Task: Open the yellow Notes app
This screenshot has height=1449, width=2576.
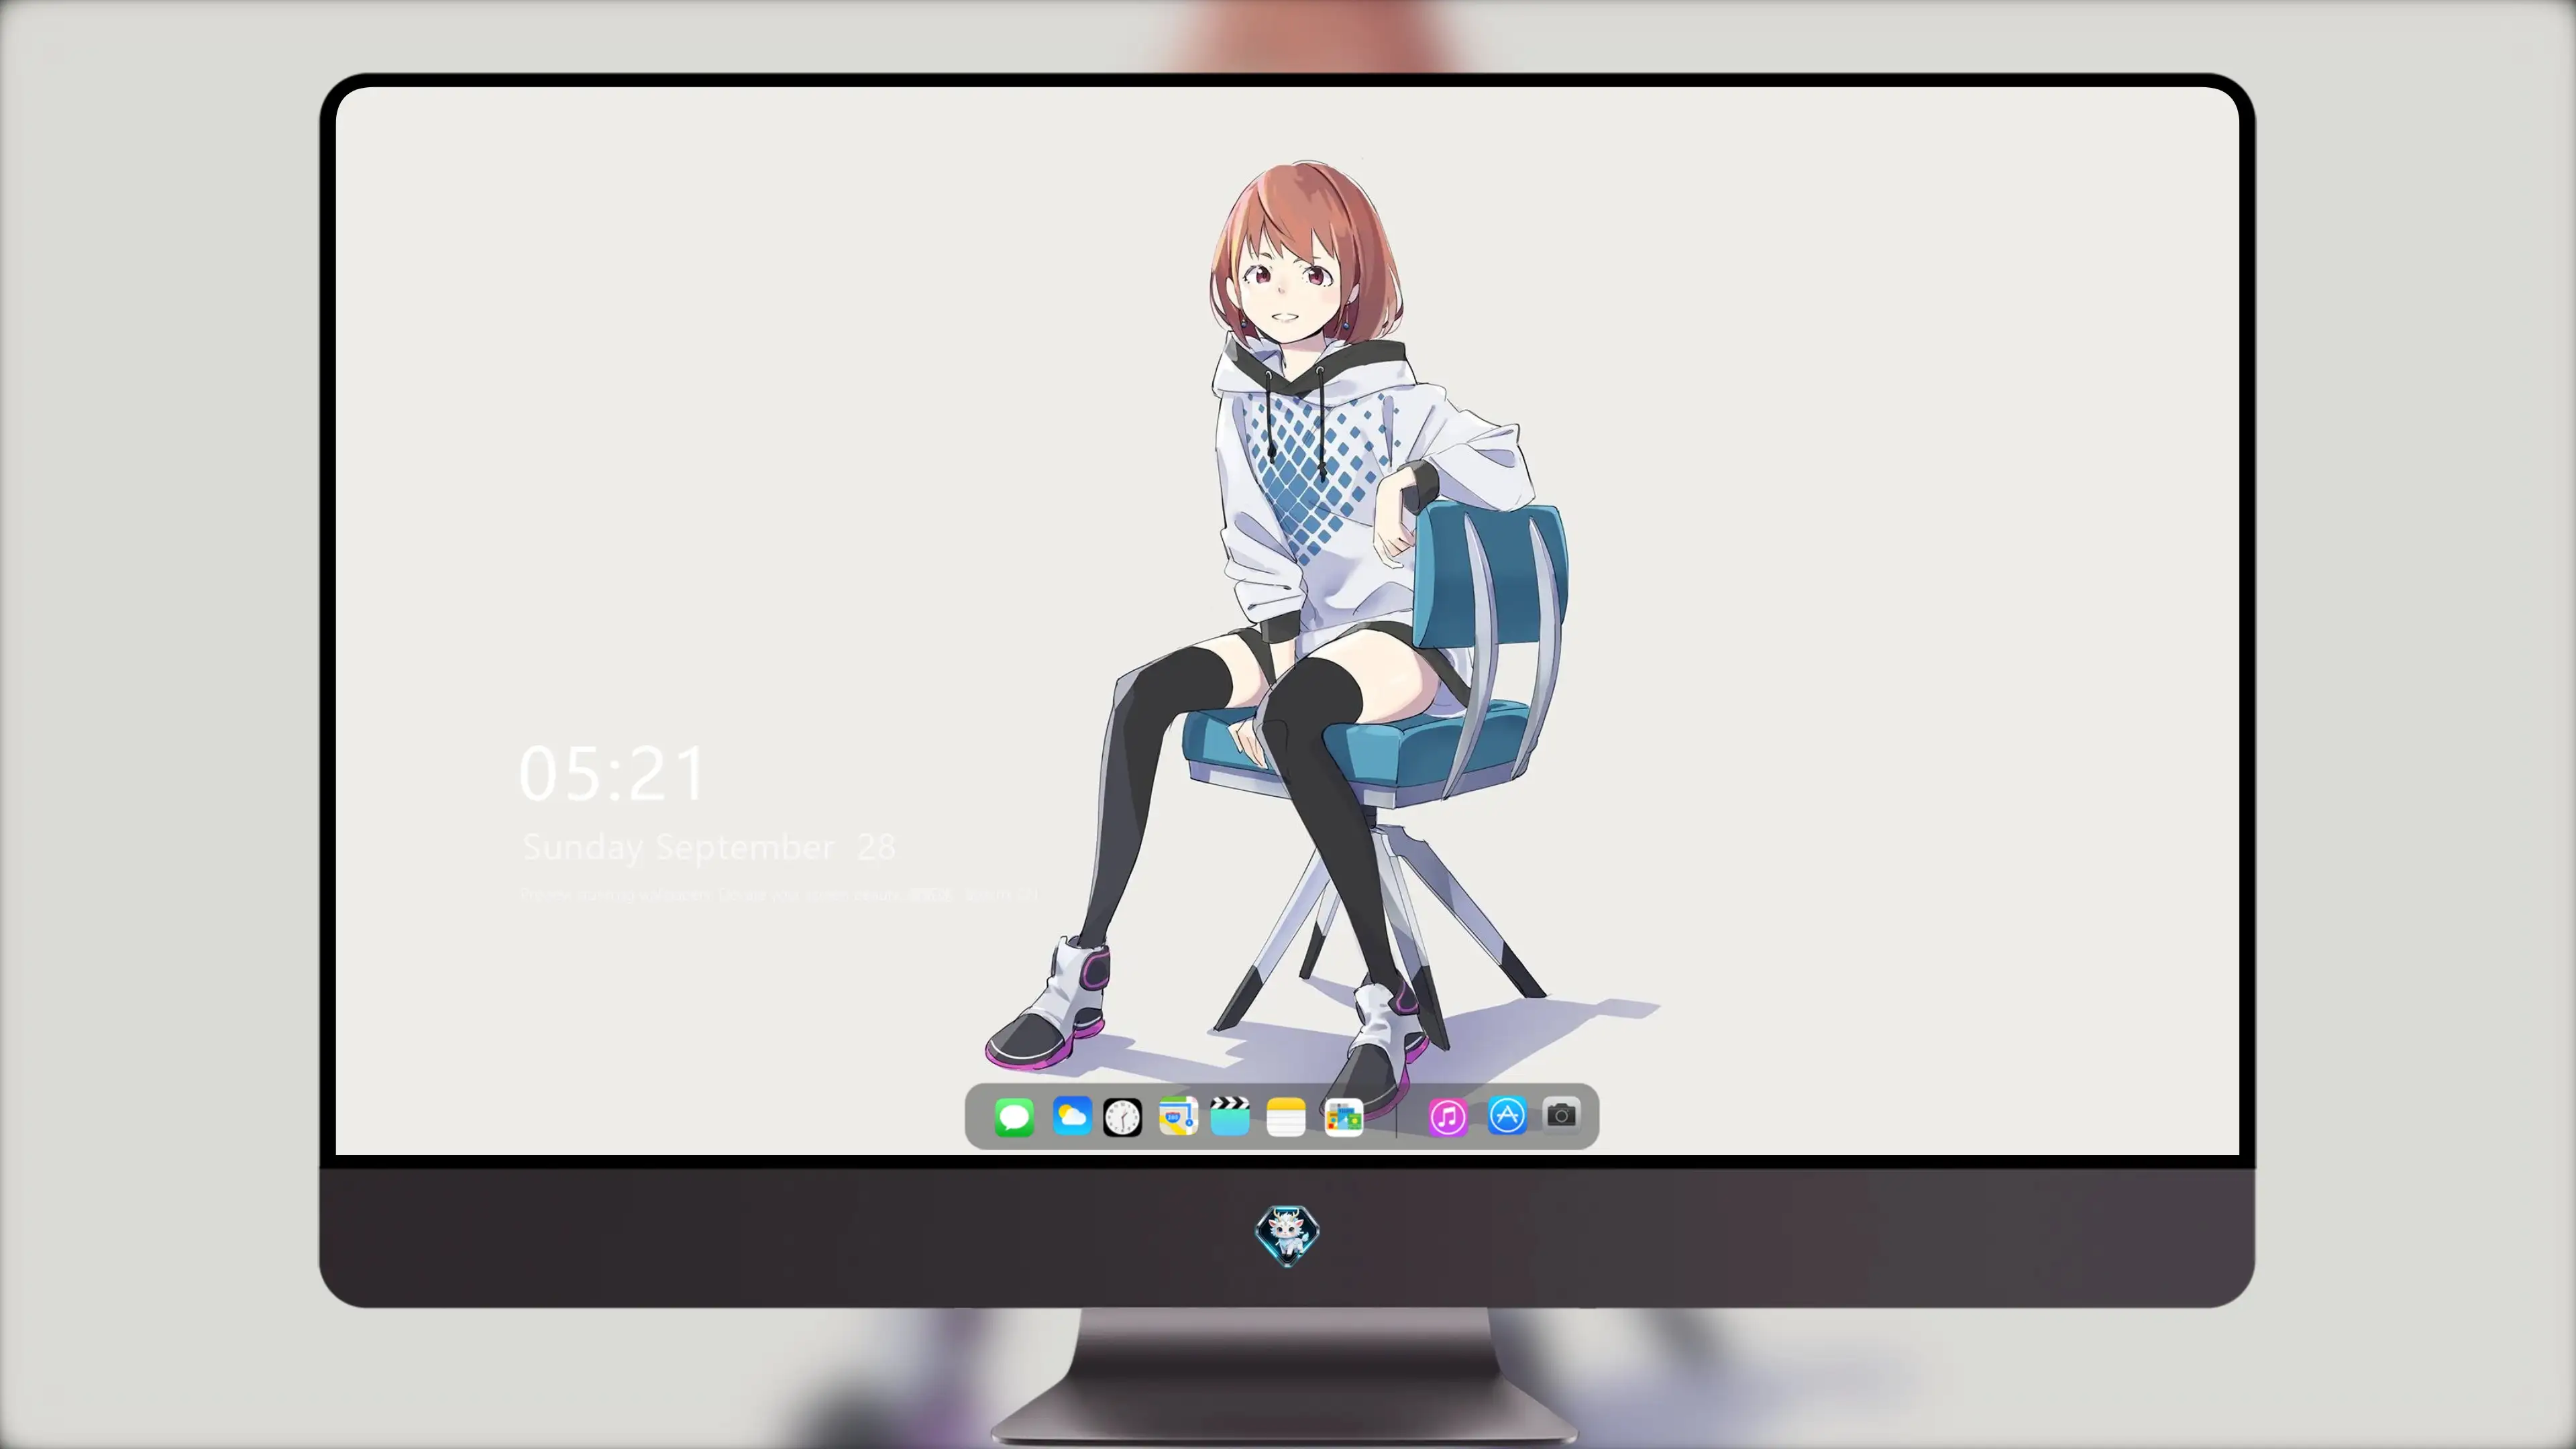Action: click(1286, 1117)
